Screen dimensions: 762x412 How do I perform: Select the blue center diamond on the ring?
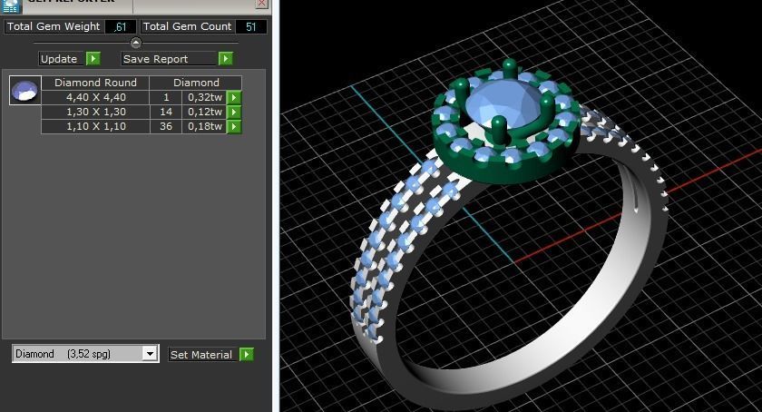pyautogui.click(x=505, y=104)
